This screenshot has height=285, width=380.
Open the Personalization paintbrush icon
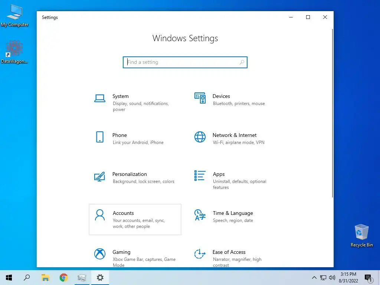coord(99,176)
